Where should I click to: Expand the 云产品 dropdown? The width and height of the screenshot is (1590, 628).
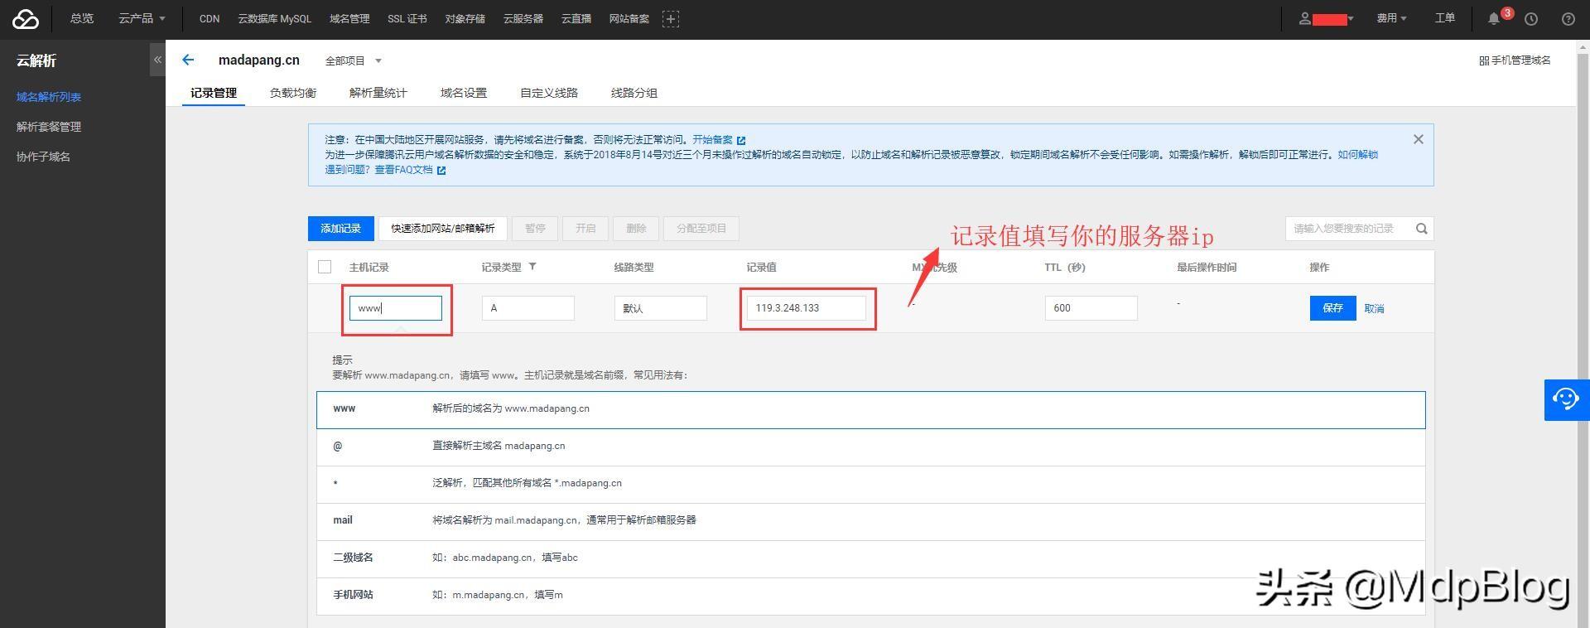click(142, 18)
